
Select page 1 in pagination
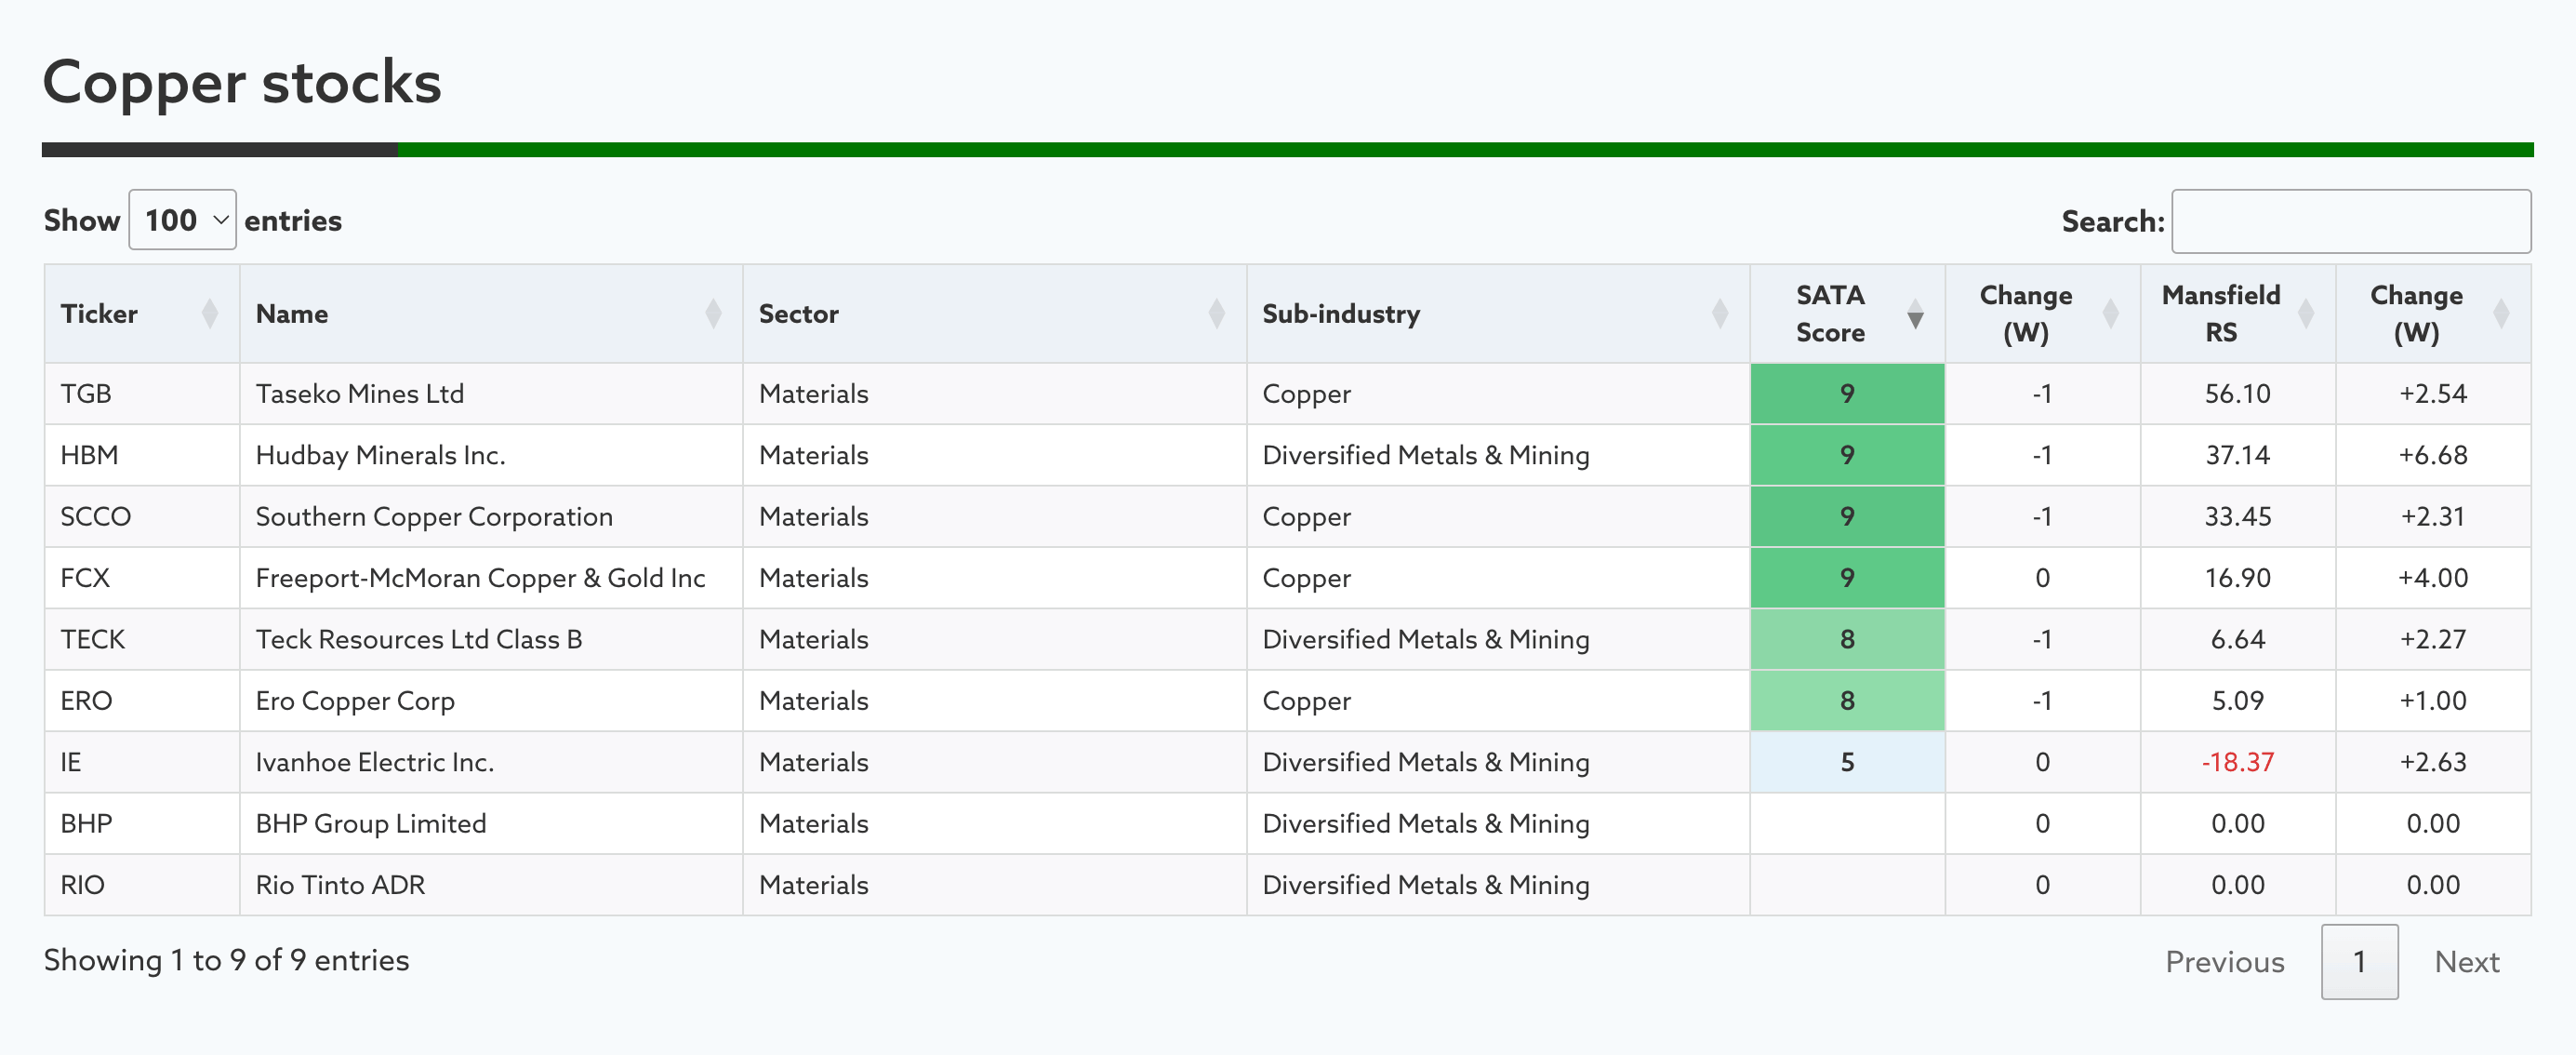pos(2359,962)
